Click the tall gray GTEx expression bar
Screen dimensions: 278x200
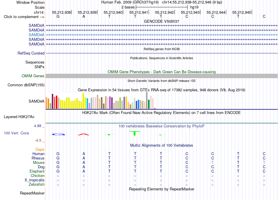[x=147, y=101]
